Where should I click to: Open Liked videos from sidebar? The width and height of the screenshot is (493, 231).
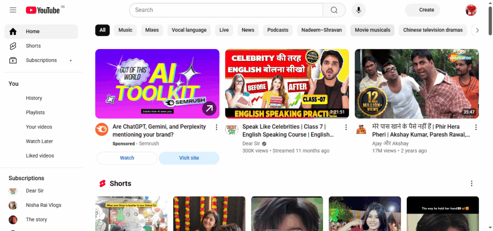(x=41, y=156)
